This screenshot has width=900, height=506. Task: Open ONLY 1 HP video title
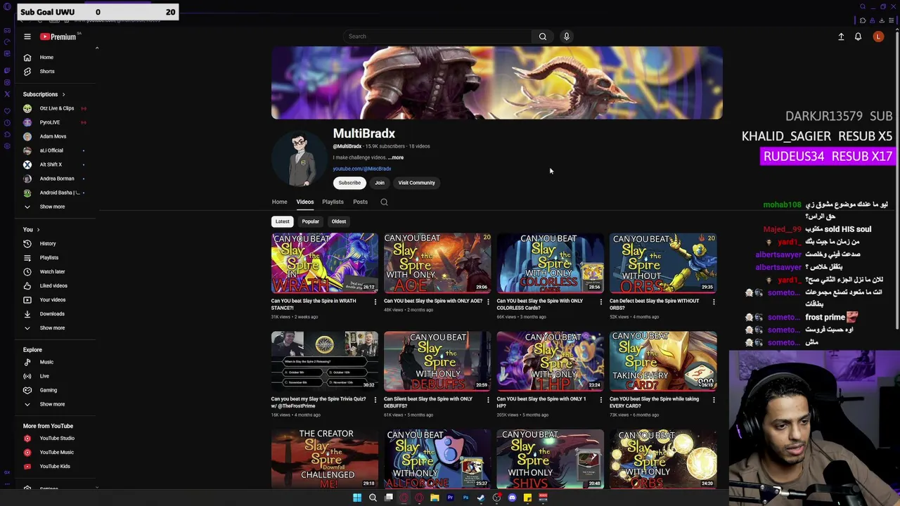(x=541, y=402)
